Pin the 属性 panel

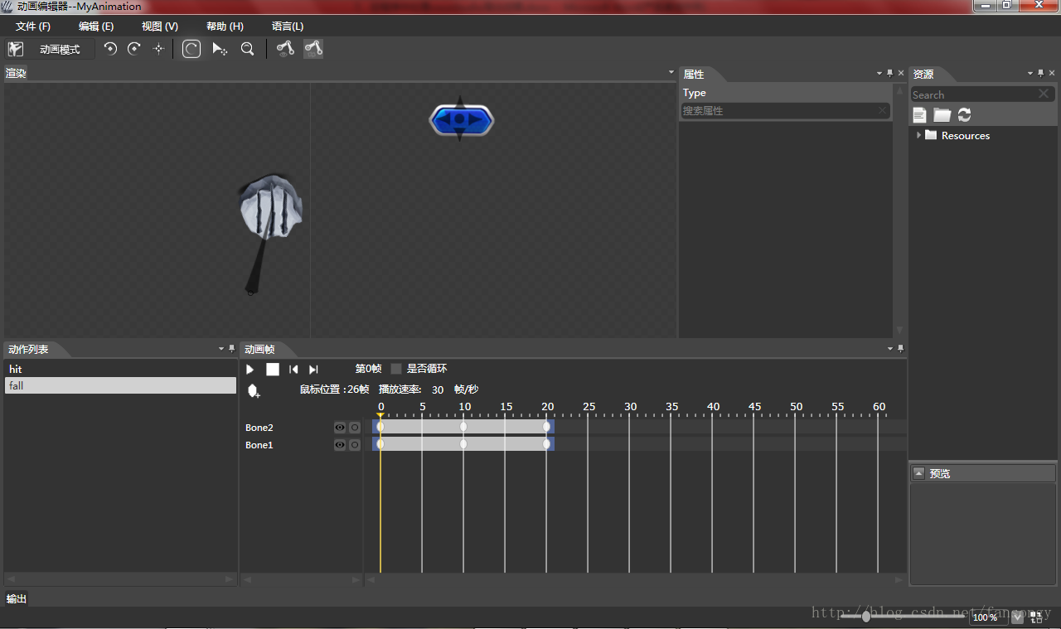point(890,73)
